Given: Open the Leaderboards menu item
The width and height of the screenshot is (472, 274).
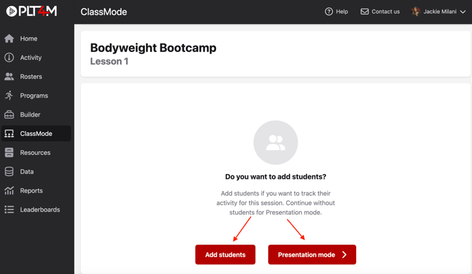Looking at the screenshot, I should tap(40, 210).
